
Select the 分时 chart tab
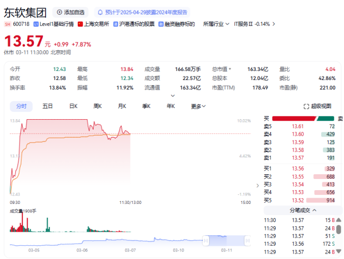[x=21, y=106]
